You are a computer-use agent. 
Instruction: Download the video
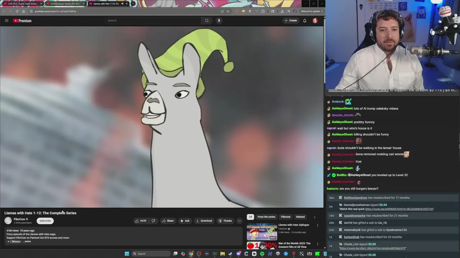point(204,221)
